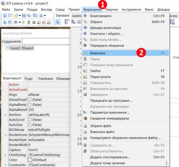Click the New Unit toolbar icon
This screenshot has width=179, height=167.
click(x=5, y=16)
